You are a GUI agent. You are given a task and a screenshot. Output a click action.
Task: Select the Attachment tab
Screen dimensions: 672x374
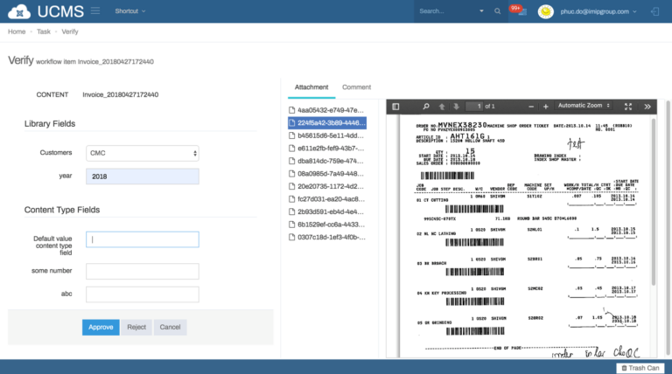[x=311, y=87]
